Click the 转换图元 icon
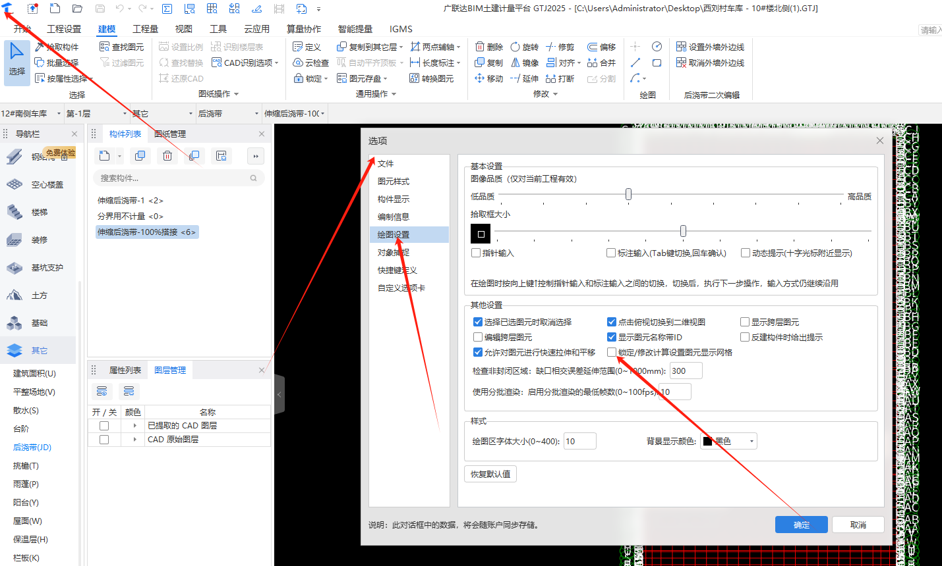This screenshot has height=566, width=942. (415, 78)
